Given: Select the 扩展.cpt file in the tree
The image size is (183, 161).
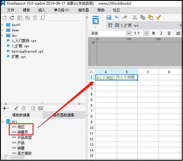Looking at the screenshot, I should pos(19,57).
